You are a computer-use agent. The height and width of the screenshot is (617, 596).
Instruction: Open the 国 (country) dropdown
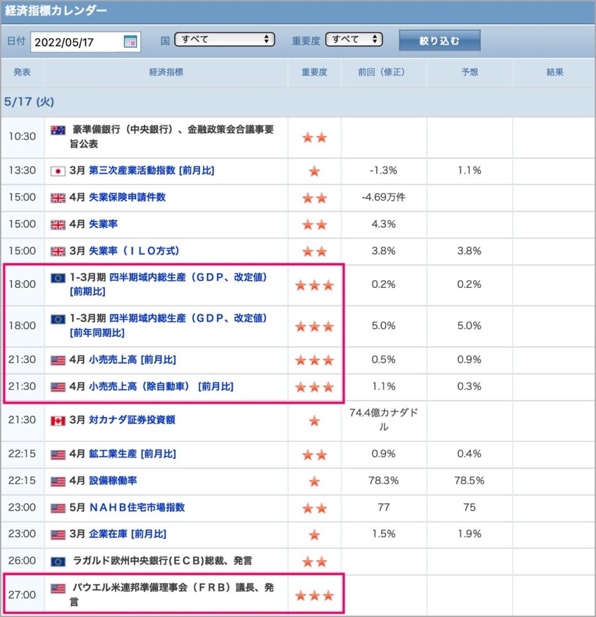[x=224, y=39]
